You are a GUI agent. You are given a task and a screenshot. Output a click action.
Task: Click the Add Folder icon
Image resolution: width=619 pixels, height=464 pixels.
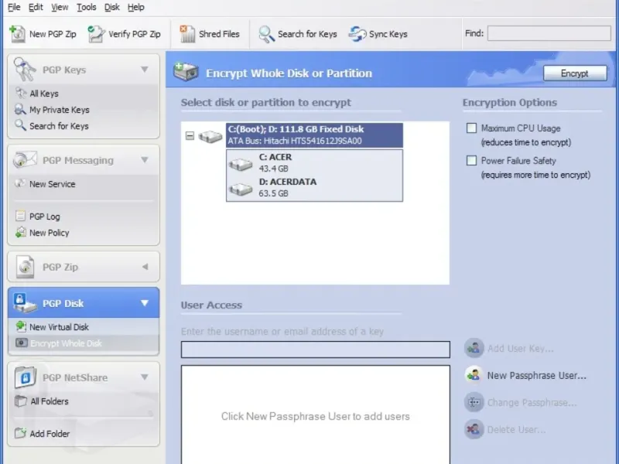21,433
